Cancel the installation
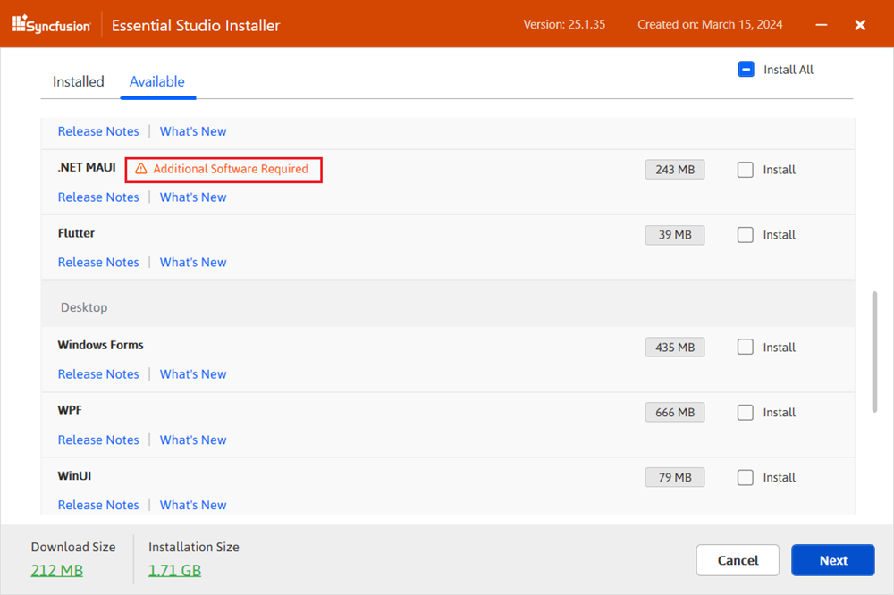 738,560
